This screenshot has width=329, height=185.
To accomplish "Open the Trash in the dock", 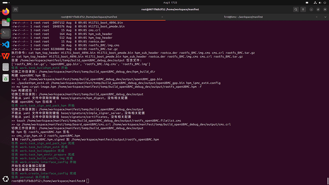I will 6,78.
